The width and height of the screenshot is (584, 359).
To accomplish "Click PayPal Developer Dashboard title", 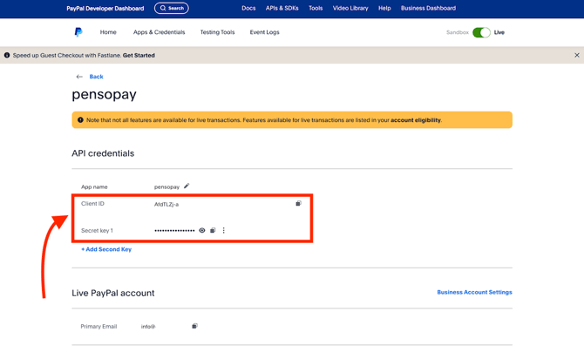I will (x=105, y=8).
